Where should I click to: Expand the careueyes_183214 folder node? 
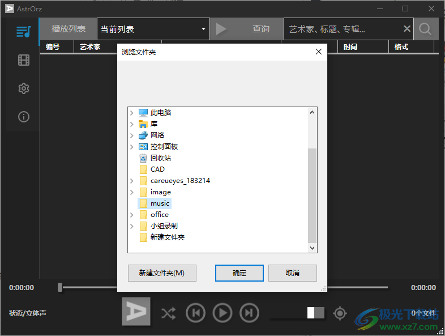132,181
